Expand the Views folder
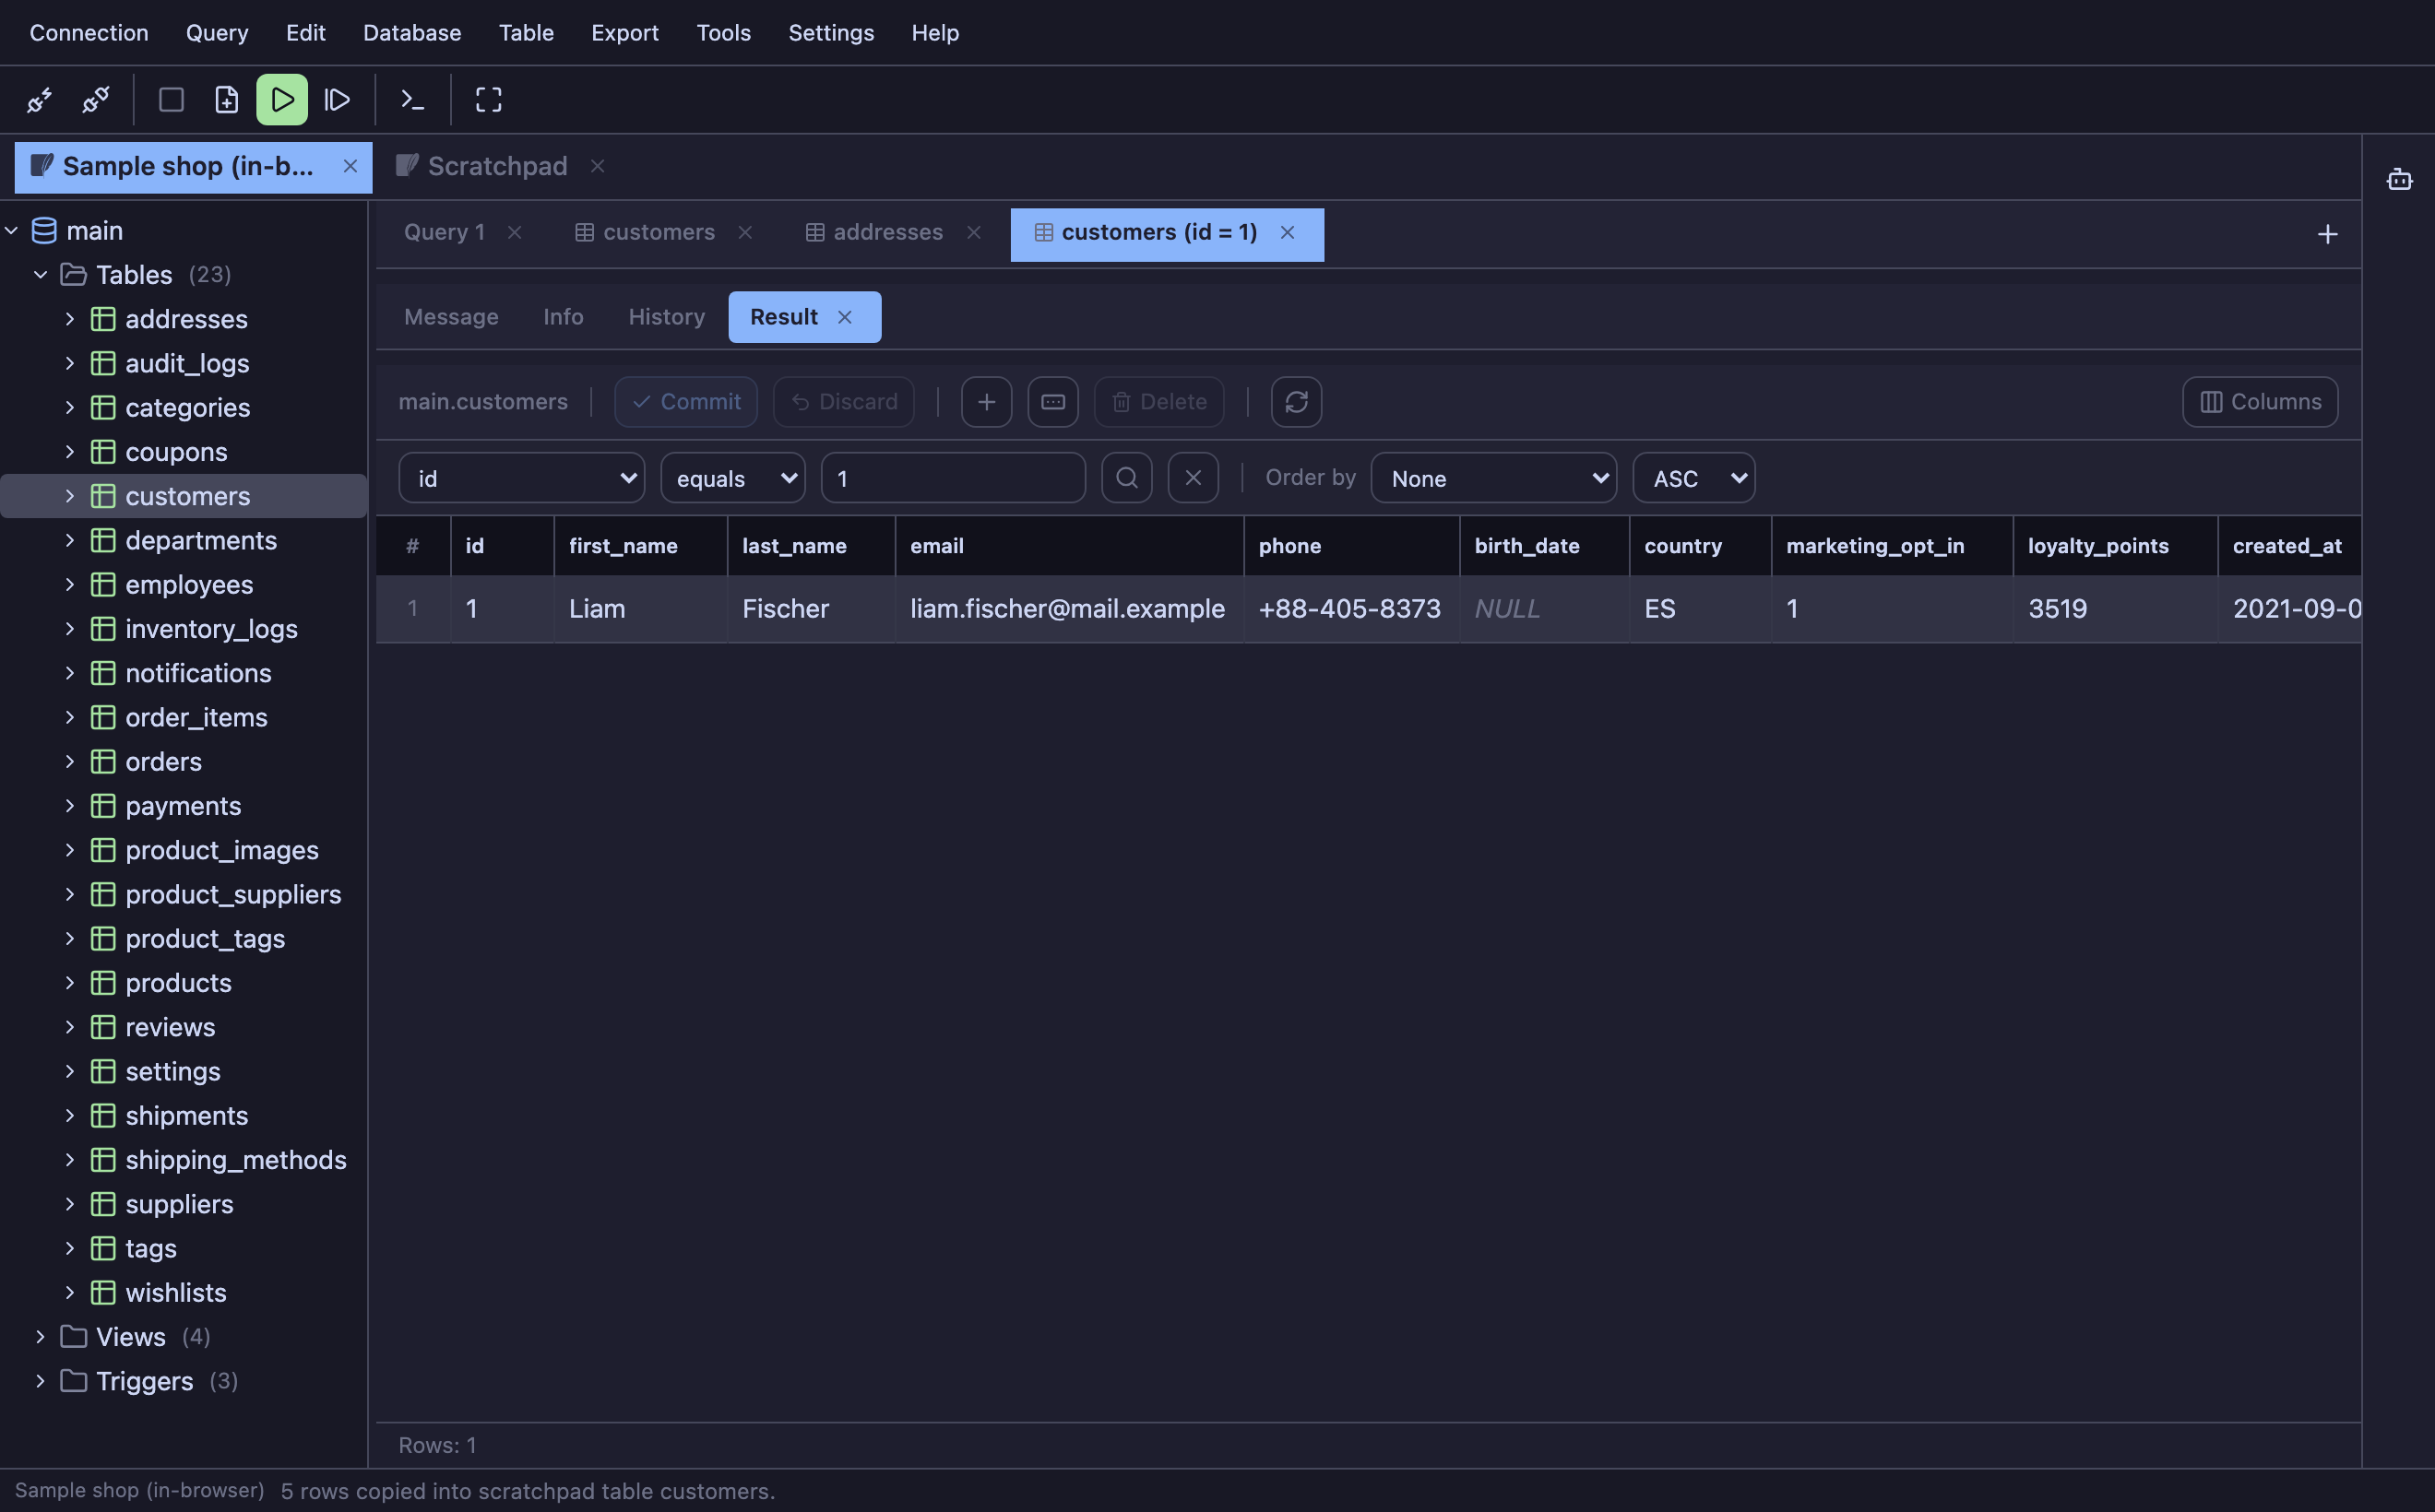2435x1512 pixels. 40,1337
